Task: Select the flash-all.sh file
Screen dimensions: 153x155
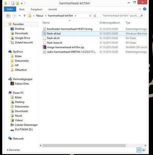Action: click(53, 38)
